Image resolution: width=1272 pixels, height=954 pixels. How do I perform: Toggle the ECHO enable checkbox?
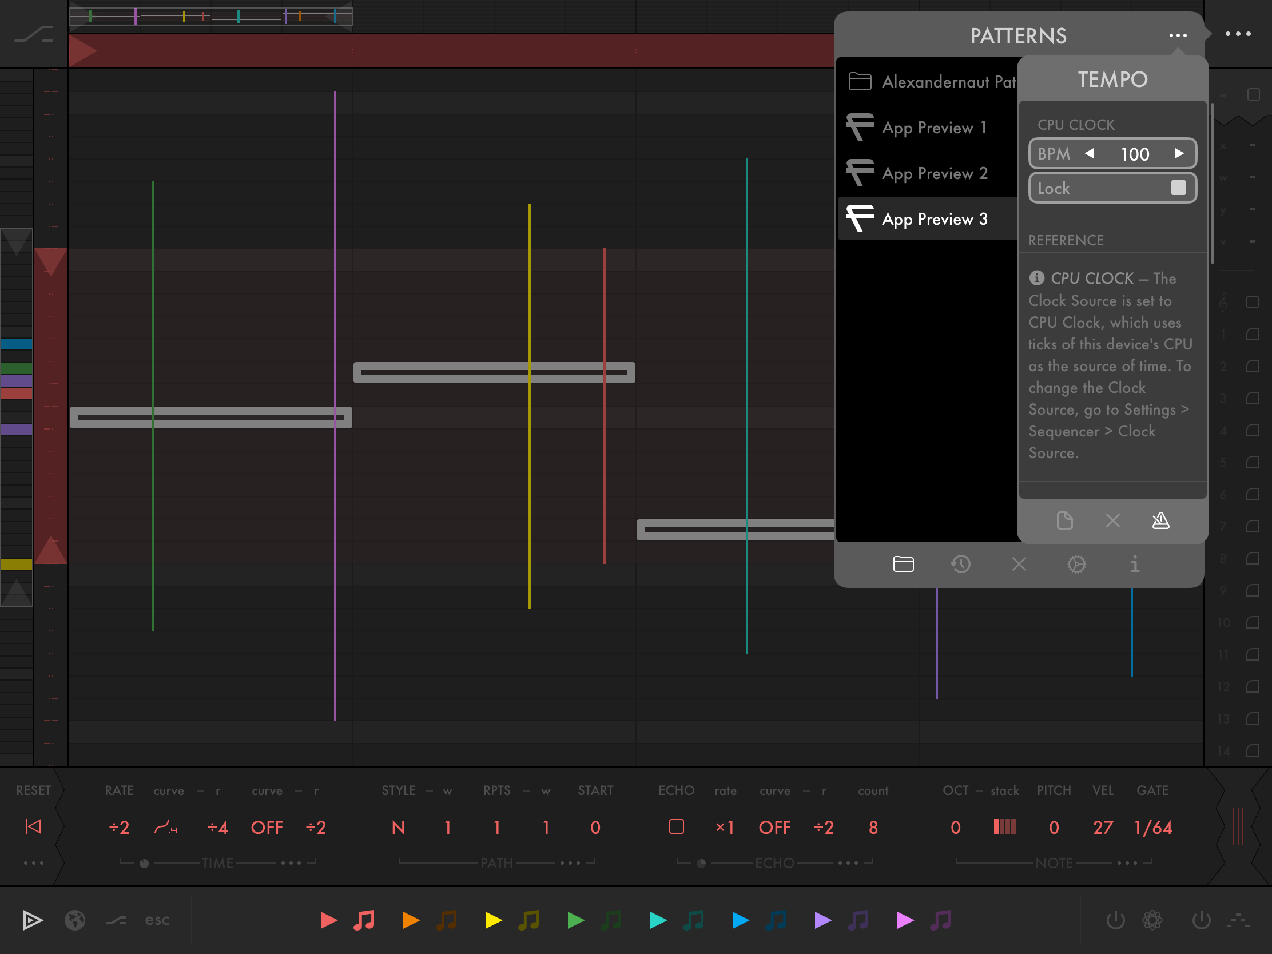676,827
